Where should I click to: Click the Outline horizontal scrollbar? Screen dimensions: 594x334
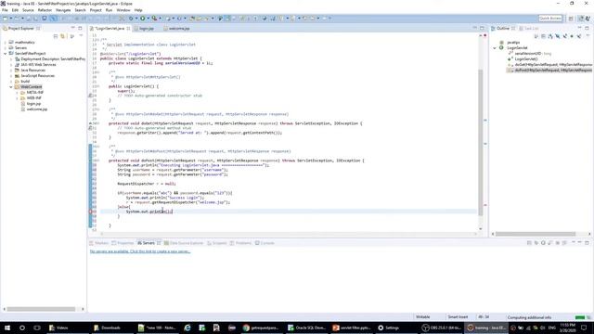click(x=536, y=234)
